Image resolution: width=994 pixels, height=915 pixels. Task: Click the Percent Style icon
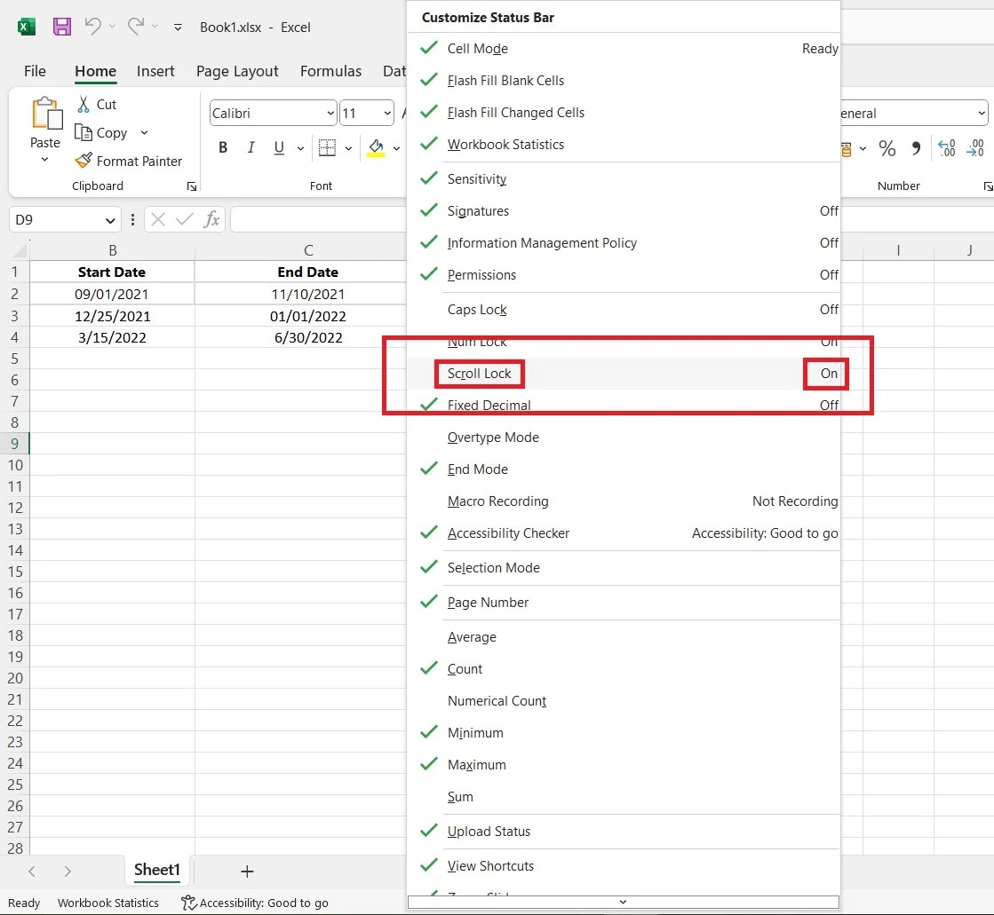coord(887,149)
